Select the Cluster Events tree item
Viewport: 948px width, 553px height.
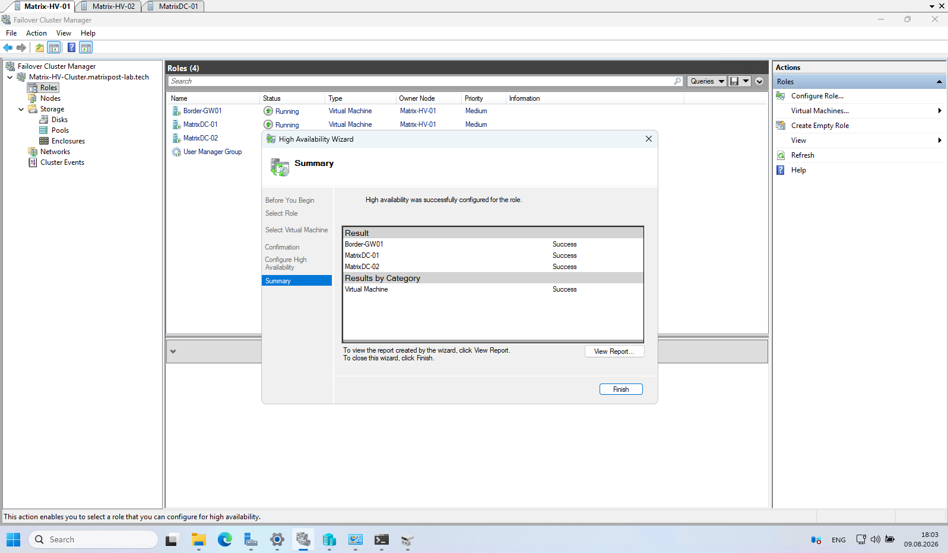(62, 162)
